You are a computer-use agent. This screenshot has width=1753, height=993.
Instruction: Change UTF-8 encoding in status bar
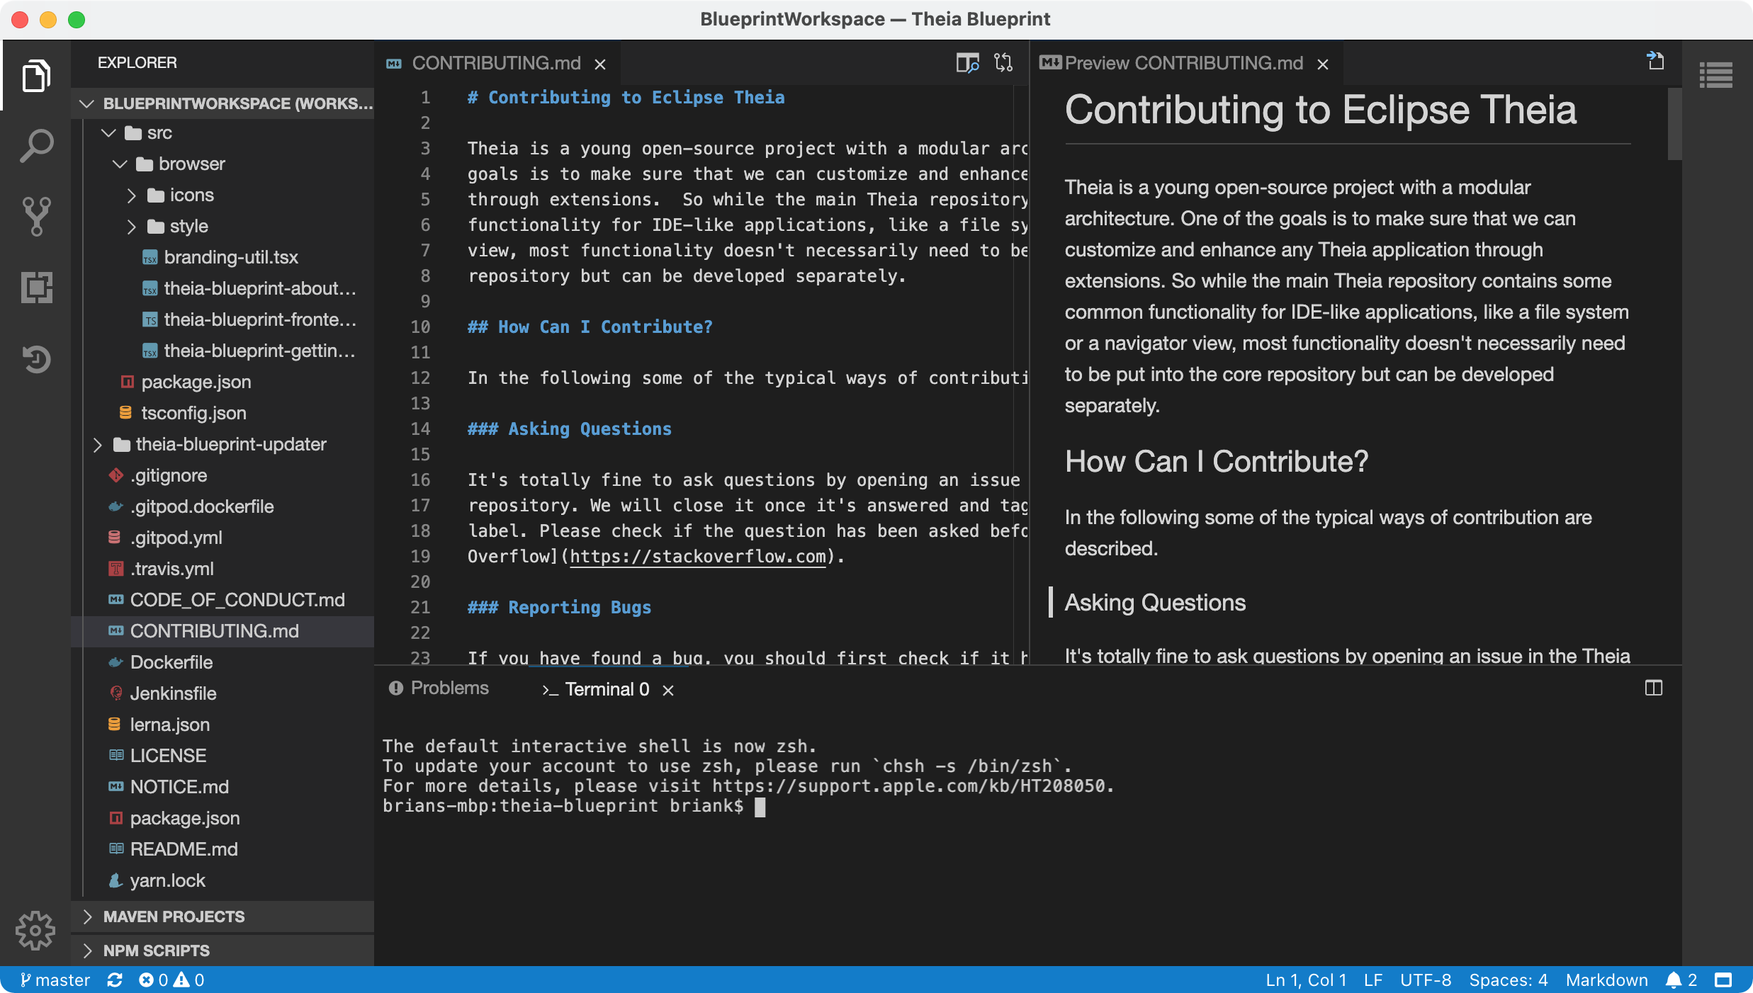(x=1426, y=980)
